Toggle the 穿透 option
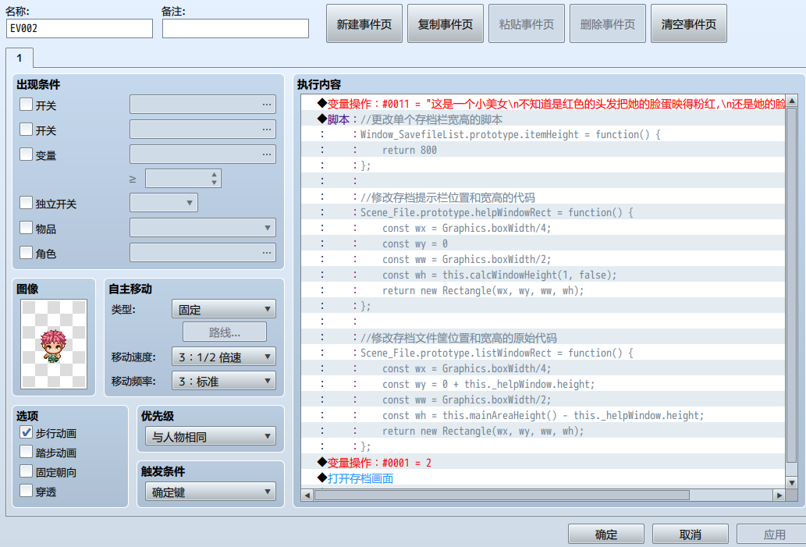 pos(26,491)
